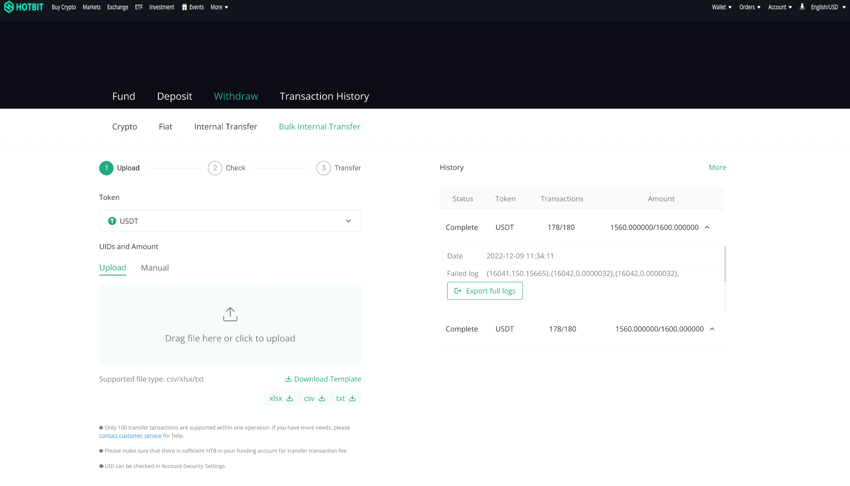Image resolution: width=850 pixels, height=486 pixels.
Task: Click the USDT token icon in Token field
Action: coord(112,221)
